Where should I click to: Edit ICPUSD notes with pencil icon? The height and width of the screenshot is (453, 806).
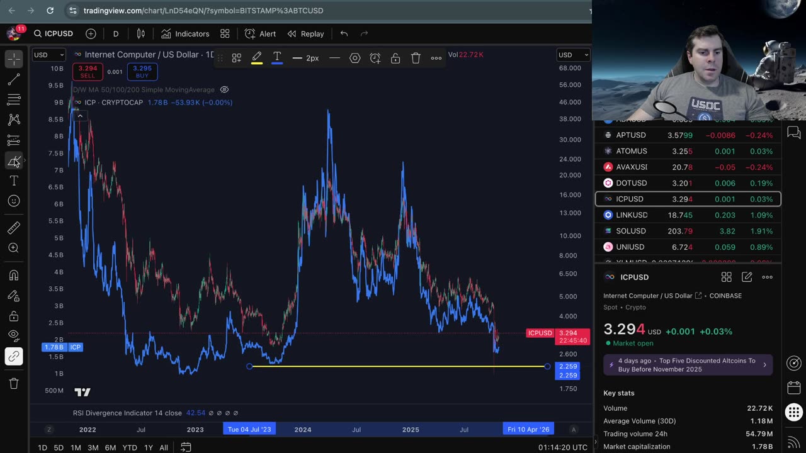[747, 277]
